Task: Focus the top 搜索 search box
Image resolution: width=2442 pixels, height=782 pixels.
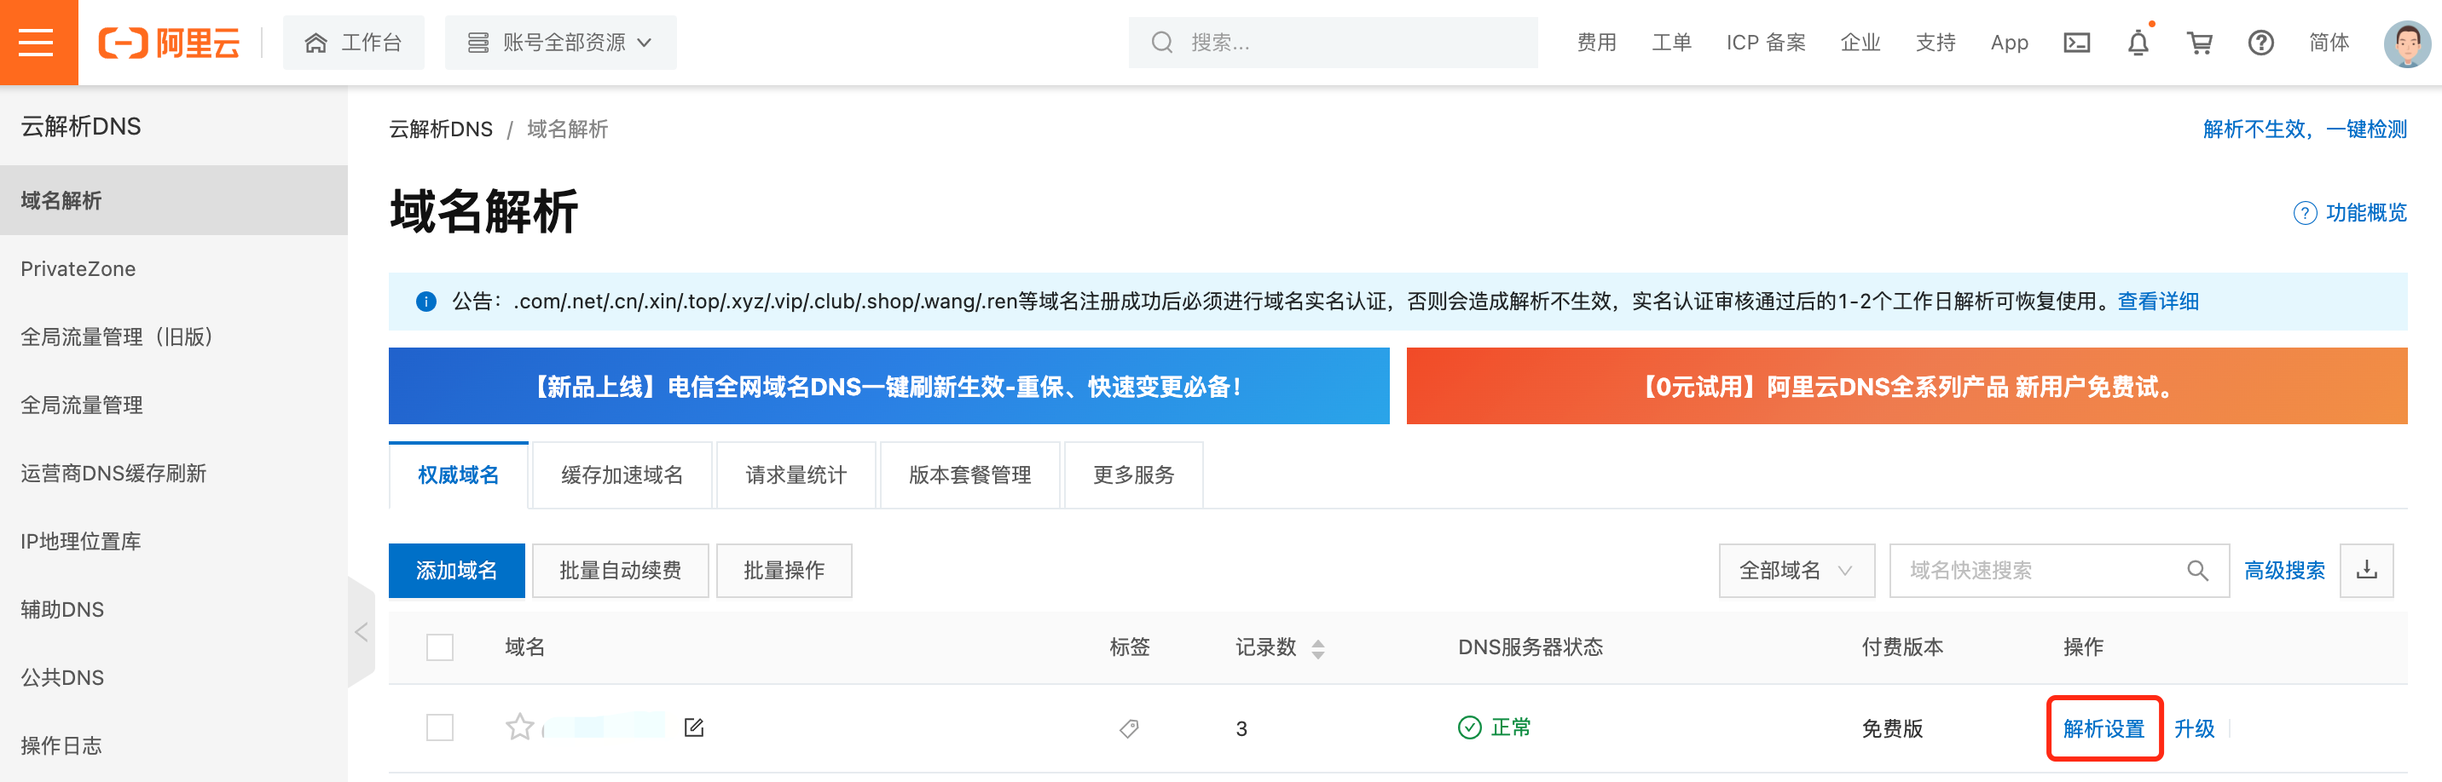Action: (1333, 43)
